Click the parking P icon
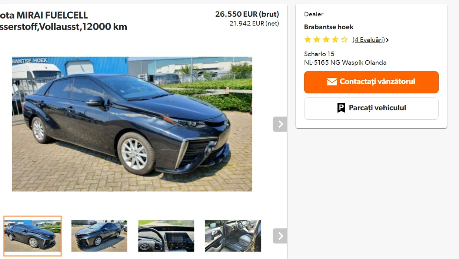Image resolution: width=459 pixels, height=259 pixels. (341, 108)
